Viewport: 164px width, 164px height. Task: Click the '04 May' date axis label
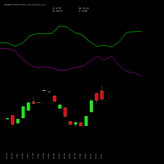click(x=7, y=156)
